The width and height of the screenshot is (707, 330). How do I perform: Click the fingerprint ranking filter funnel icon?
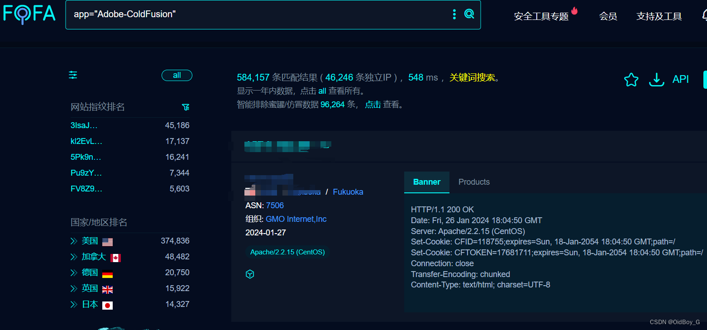point(186,107)
